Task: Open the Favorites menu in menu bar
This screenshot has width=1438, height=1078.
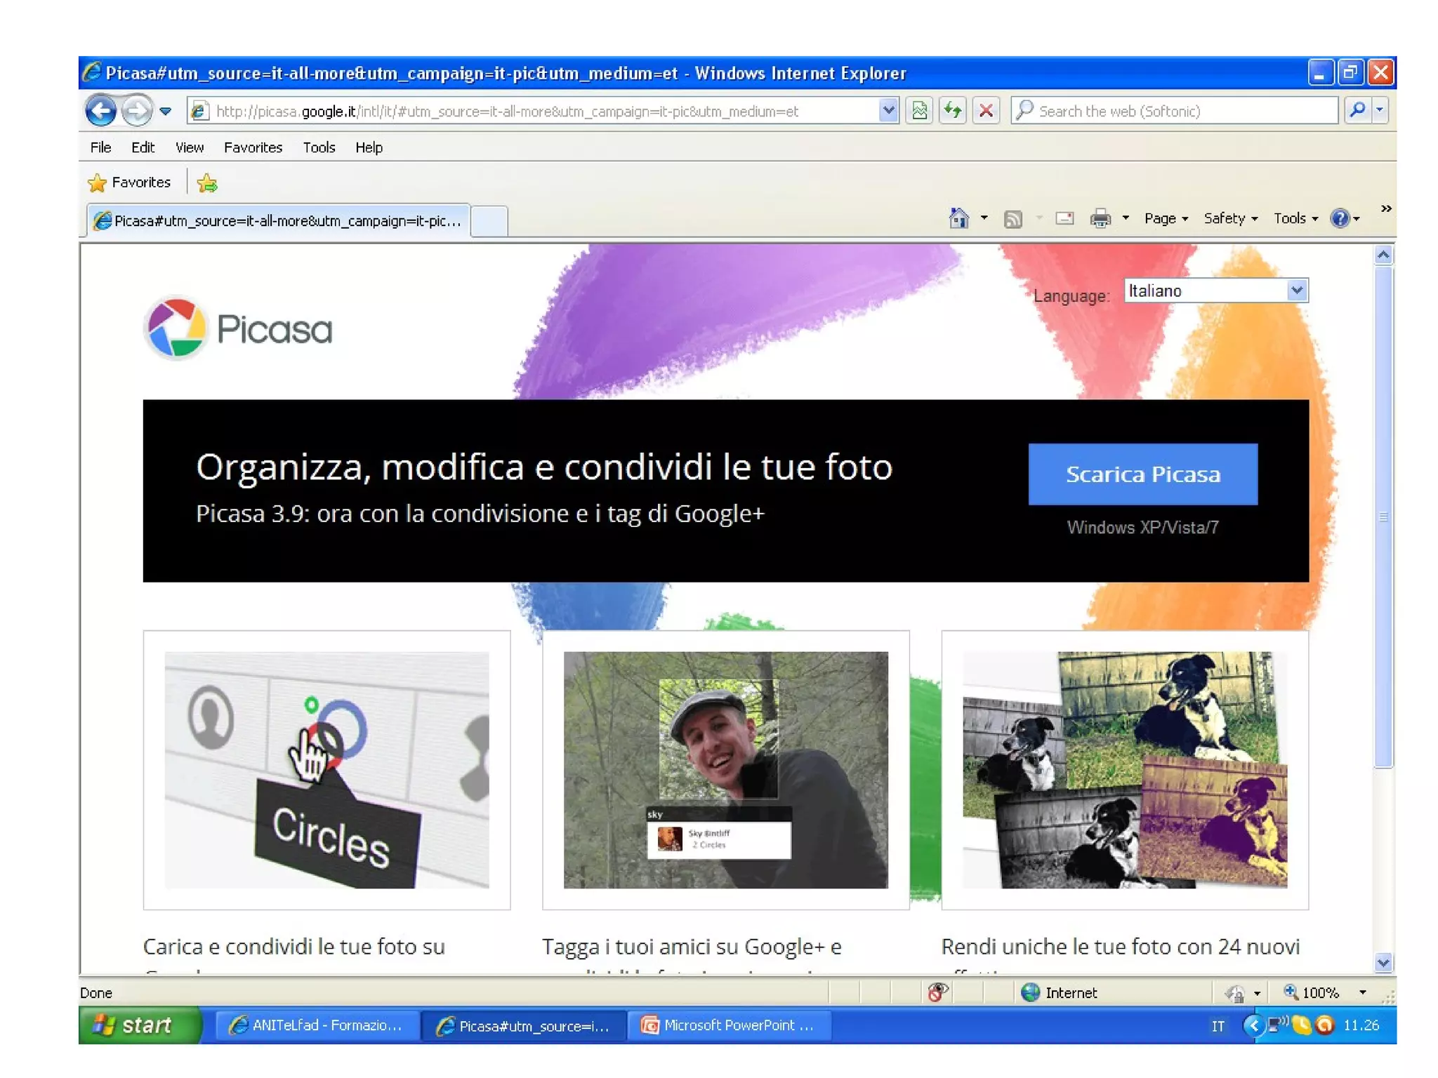Action: (253, 147)
